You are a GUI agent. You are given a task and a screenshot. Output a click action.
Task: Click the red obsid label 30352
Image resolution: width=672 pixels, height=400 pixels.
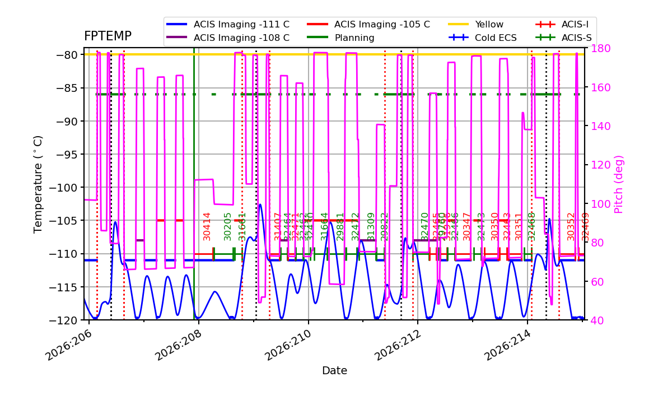click(571, 226)
